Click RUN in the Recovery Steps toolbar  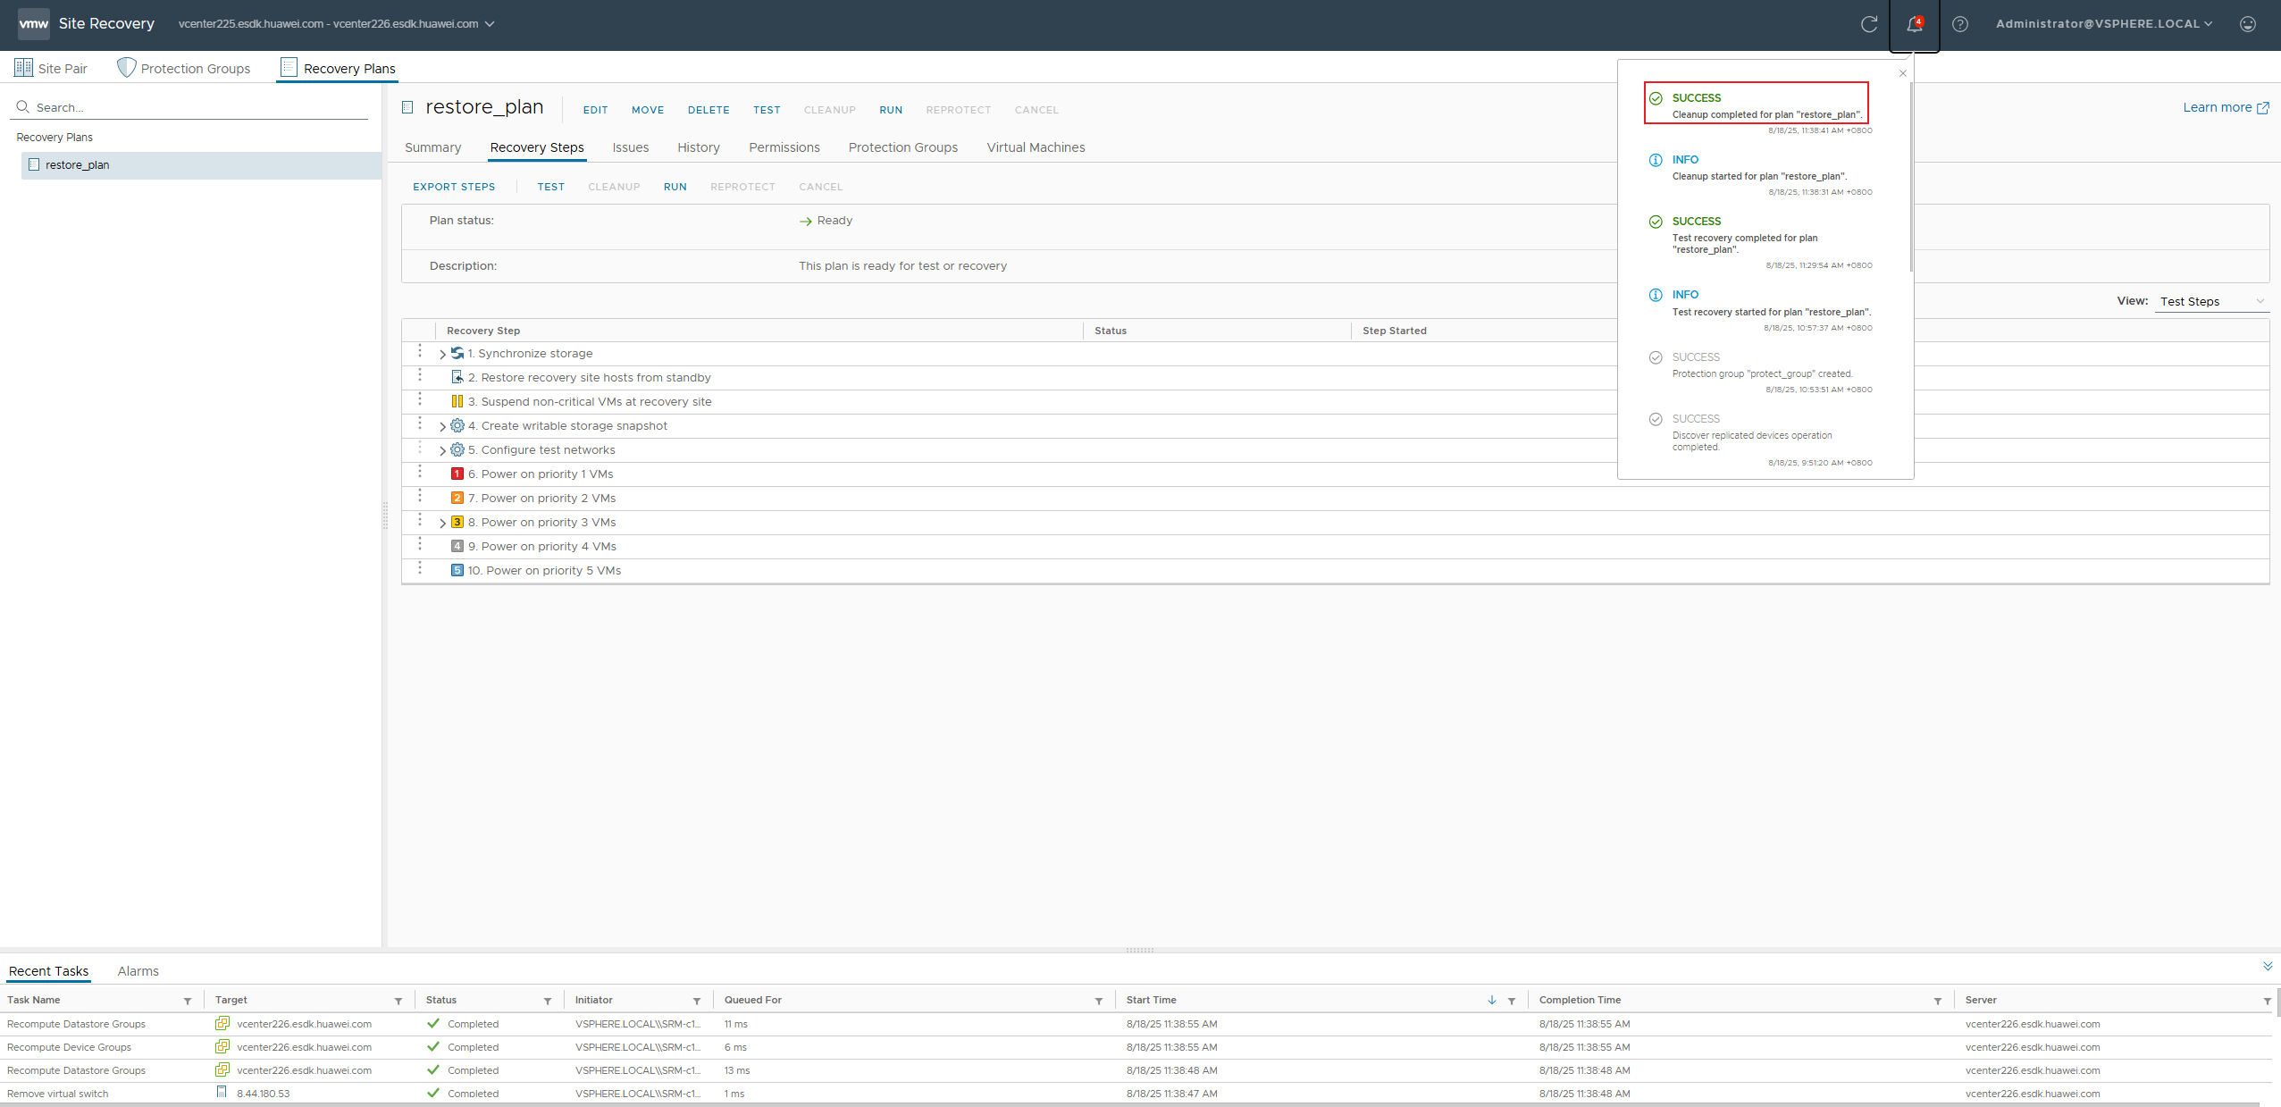pos(675,187)
